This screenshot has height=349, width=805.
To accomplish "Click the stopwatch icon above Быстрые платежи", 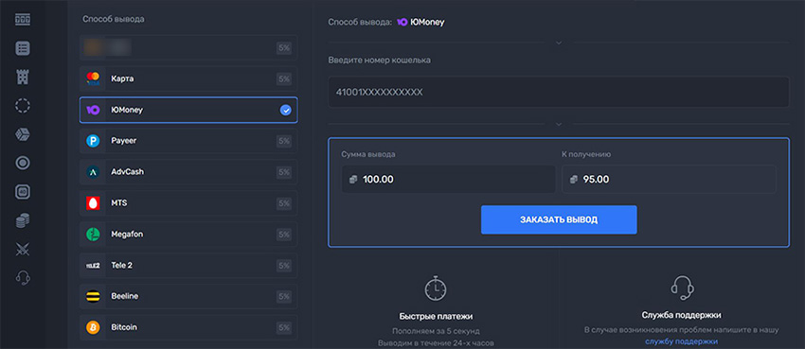I will pyautogui.click(x=436, y=288).
